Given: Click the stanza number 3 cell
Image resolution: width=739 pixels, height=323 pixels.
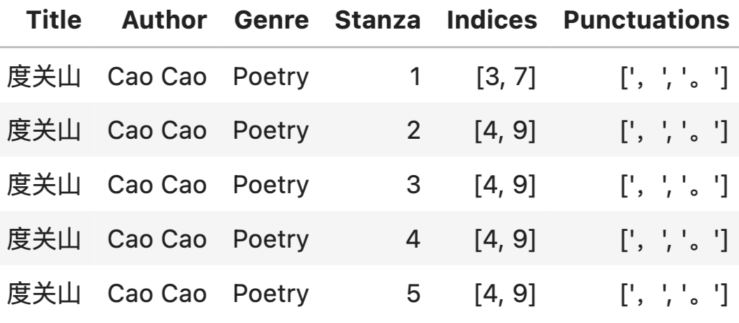Looking at the screenshot, I should [x=414, y=185].
